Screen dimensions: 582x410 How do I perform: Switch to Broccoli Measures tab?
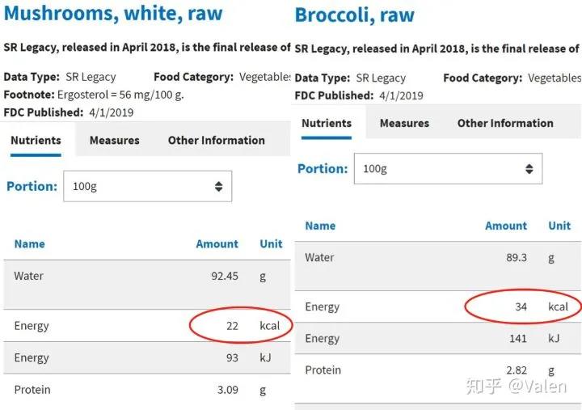click(404, 123)
